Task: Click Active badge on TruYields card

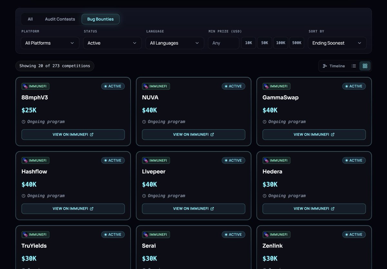Action: point(113,234)
